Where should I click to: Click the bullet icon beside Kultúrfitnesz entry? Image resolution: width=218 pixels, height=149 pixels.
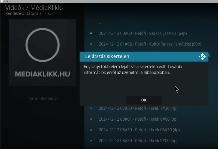(91, 44)
